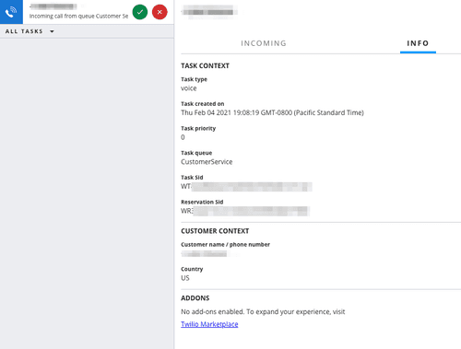461x349 pixels.
Task: Click the blurred Reservation Sid value
Action: tap(245, 211)
